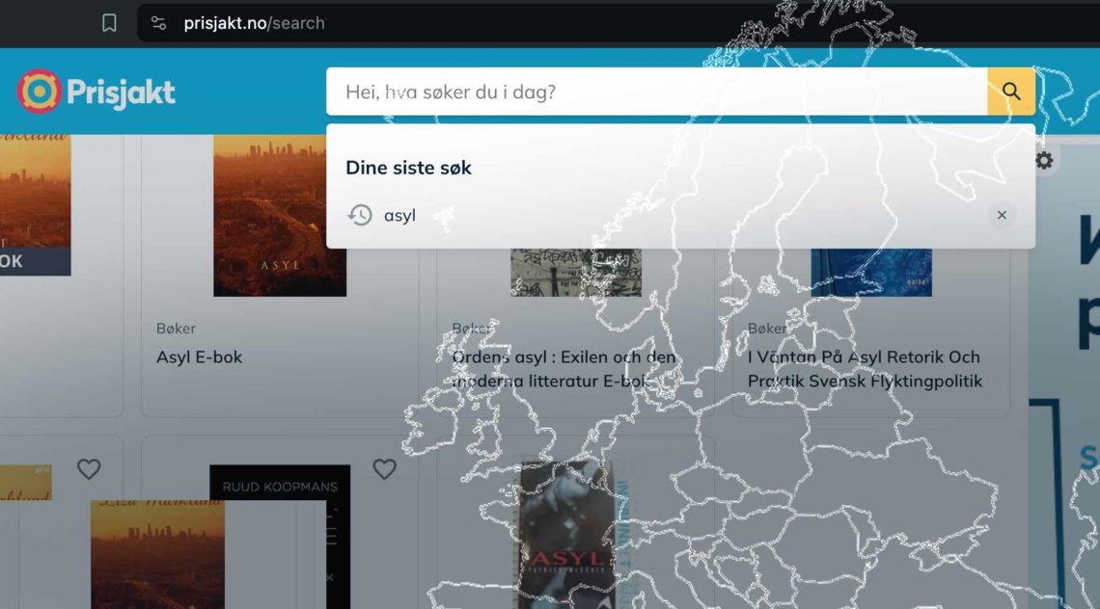Click the yellow search magnifier button
This screenshot has height=609, width=1100.
(x=1010, y=92)
